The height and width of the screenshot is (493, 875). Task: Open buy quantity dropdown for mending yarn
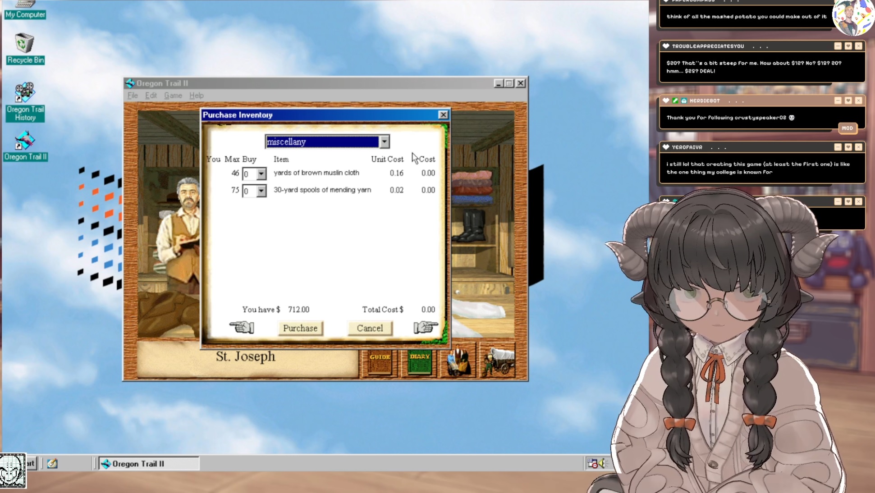point(261,191)
